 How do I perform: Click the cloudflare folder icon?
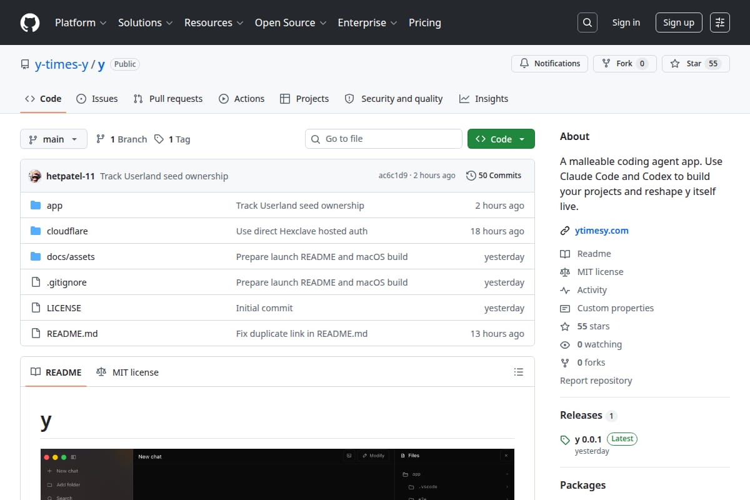tap(36, 231)
